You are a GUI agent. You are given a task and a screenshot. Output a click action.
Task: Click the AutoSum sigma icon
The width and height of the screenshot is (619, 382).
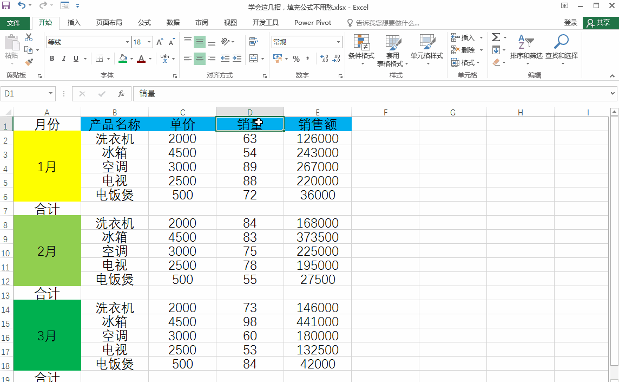(x=496, y=37)
